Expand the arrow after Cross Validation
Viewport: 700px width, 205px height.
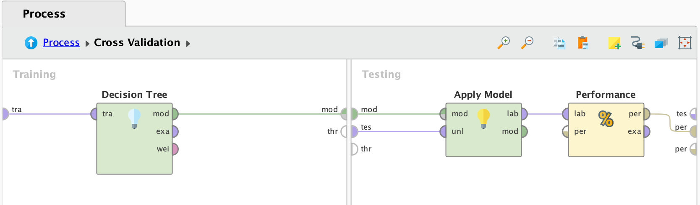tap(188, 44)
